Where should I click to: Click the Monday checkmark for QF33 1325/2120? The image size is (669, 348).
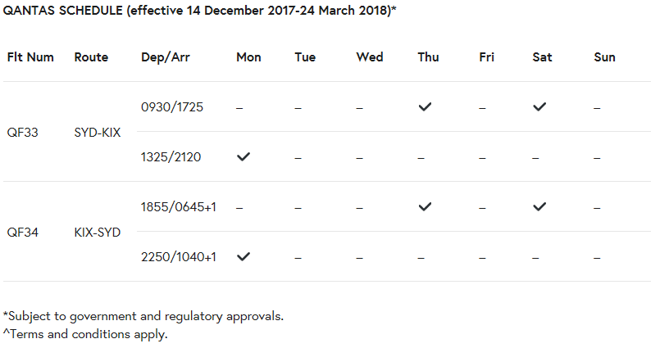(243, 156)
